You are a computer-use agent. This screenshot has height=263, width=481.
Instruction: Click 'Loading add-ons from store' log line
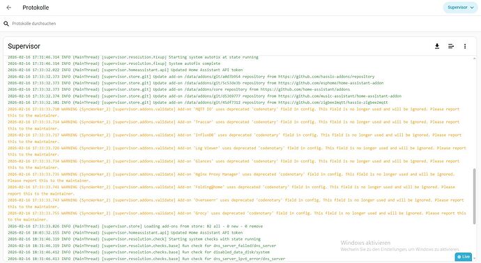click(x=135, y=226)
